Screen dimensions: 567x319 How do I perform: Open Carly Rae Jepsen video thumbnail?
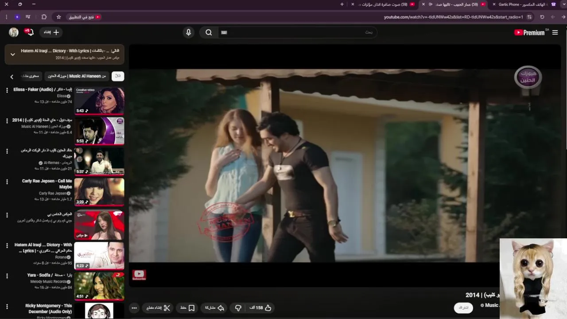point(99,192)
